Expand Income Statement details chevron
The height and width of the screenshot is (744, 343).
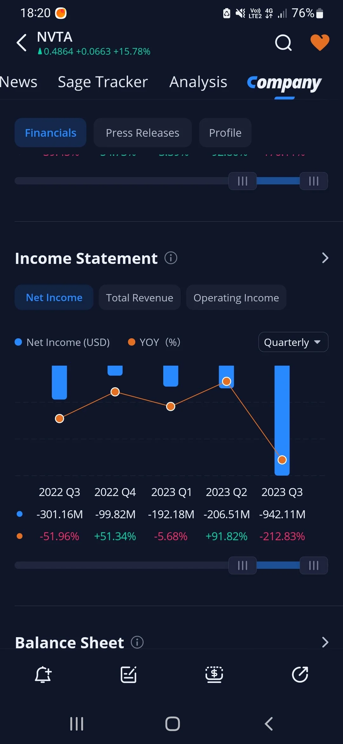coord(325,258)
